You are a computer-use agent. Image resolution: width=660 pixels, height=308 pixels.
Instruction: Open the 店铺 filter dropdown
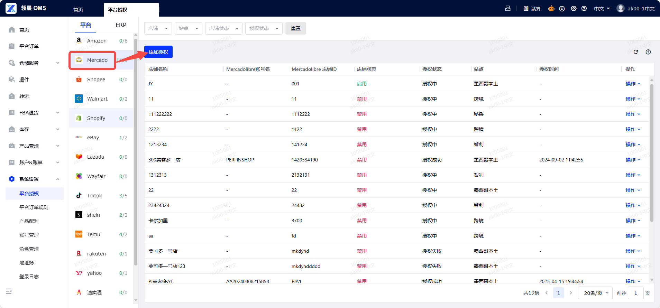pos(158,28)
